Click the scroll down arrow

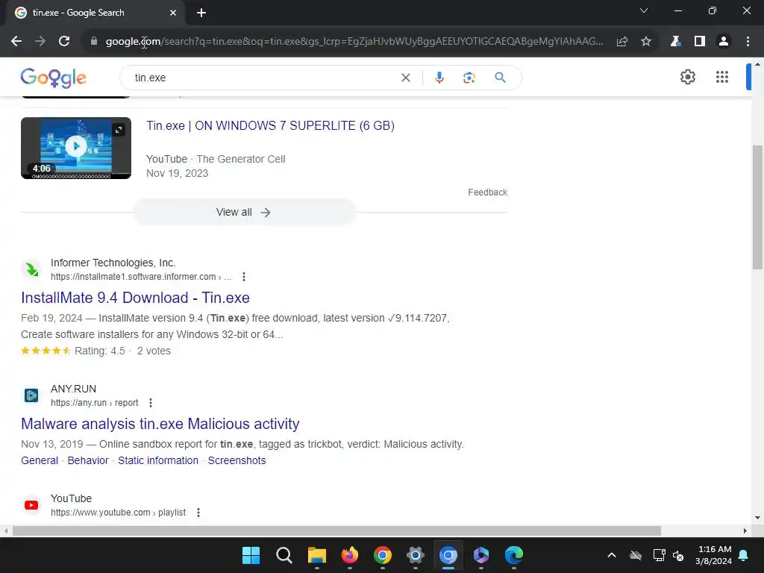coord(757,518)
